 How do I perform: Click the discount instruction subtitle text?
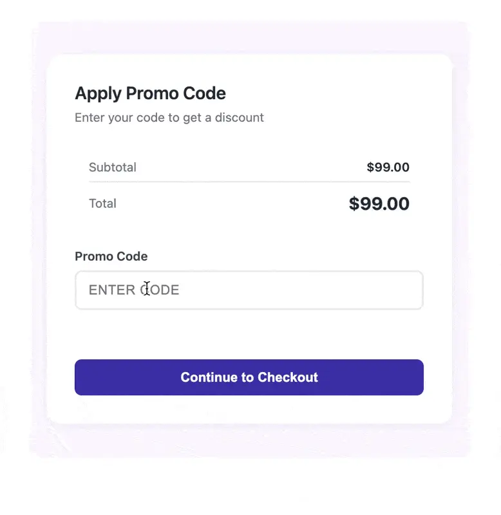[x=169, y=118]
